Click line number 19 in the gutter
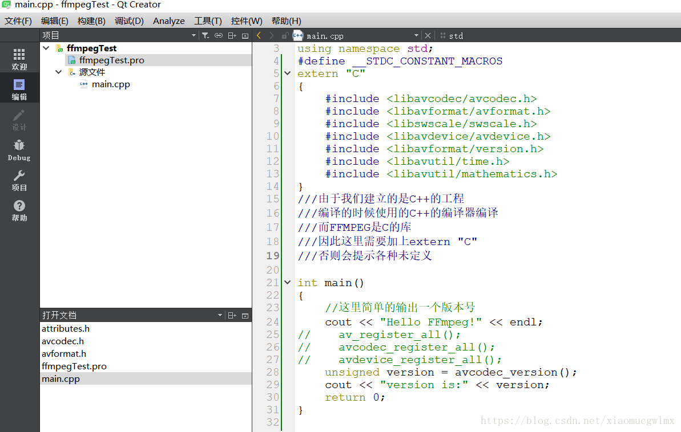 coord(273,255)
